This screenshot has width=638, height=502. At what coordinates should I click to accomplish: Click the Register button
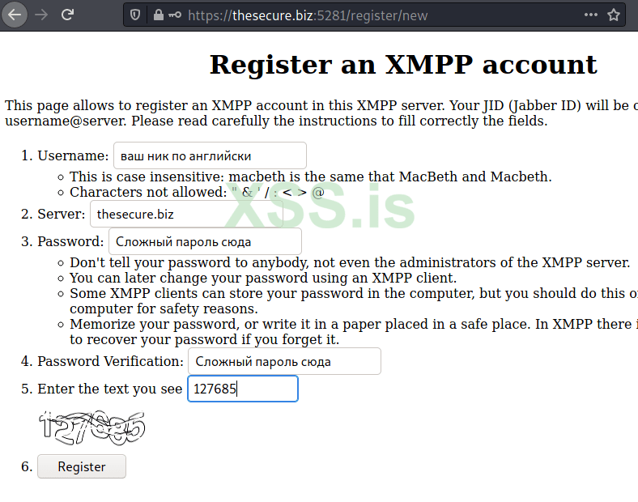click(x=82, y=466)
